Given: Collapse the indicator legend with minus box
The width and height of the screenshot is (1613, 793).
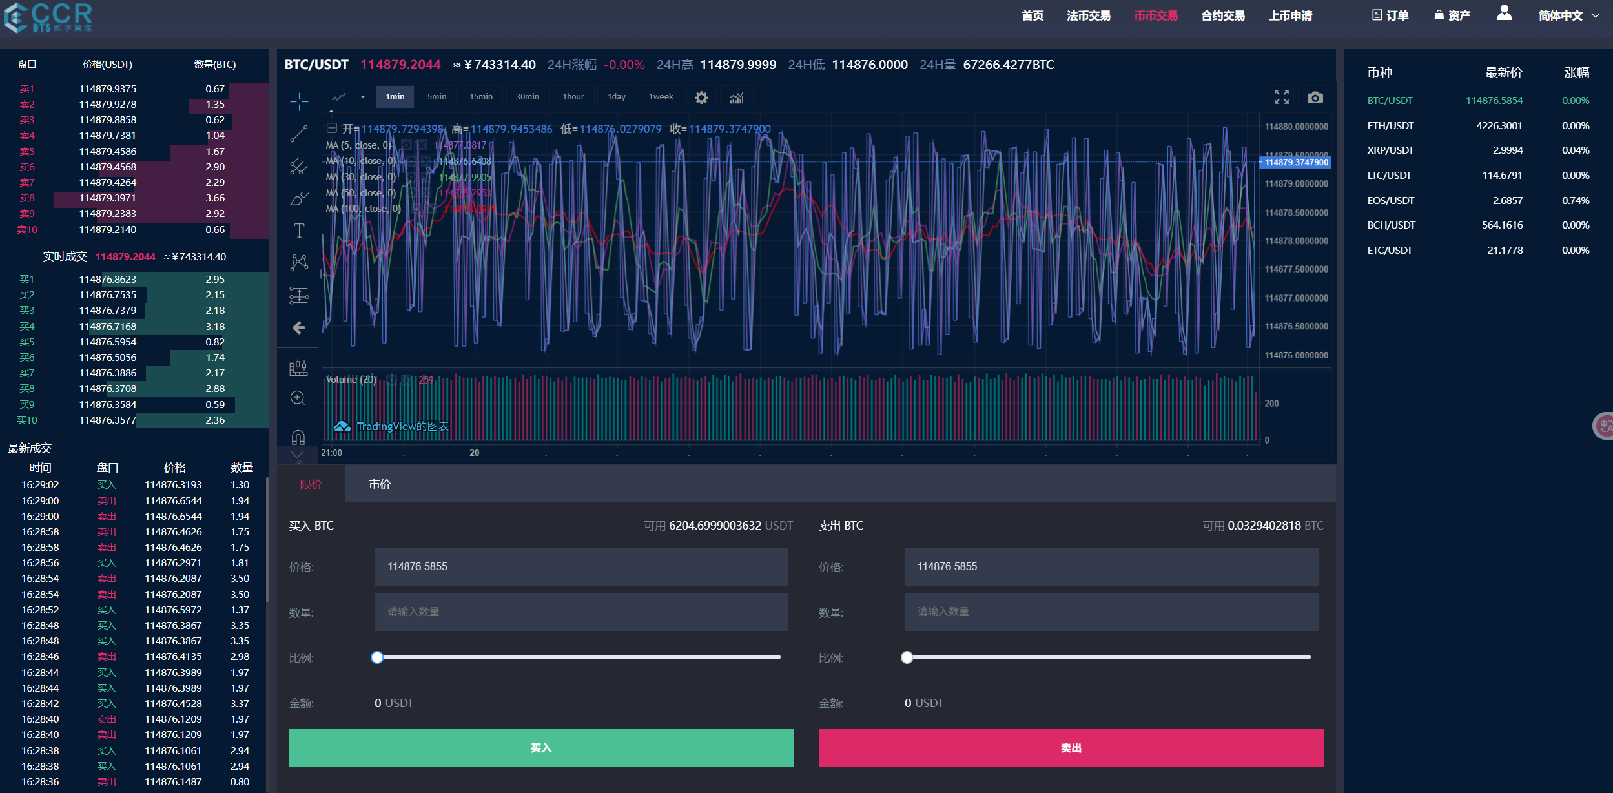Looking at the screenshot, I should coord(332,128).
